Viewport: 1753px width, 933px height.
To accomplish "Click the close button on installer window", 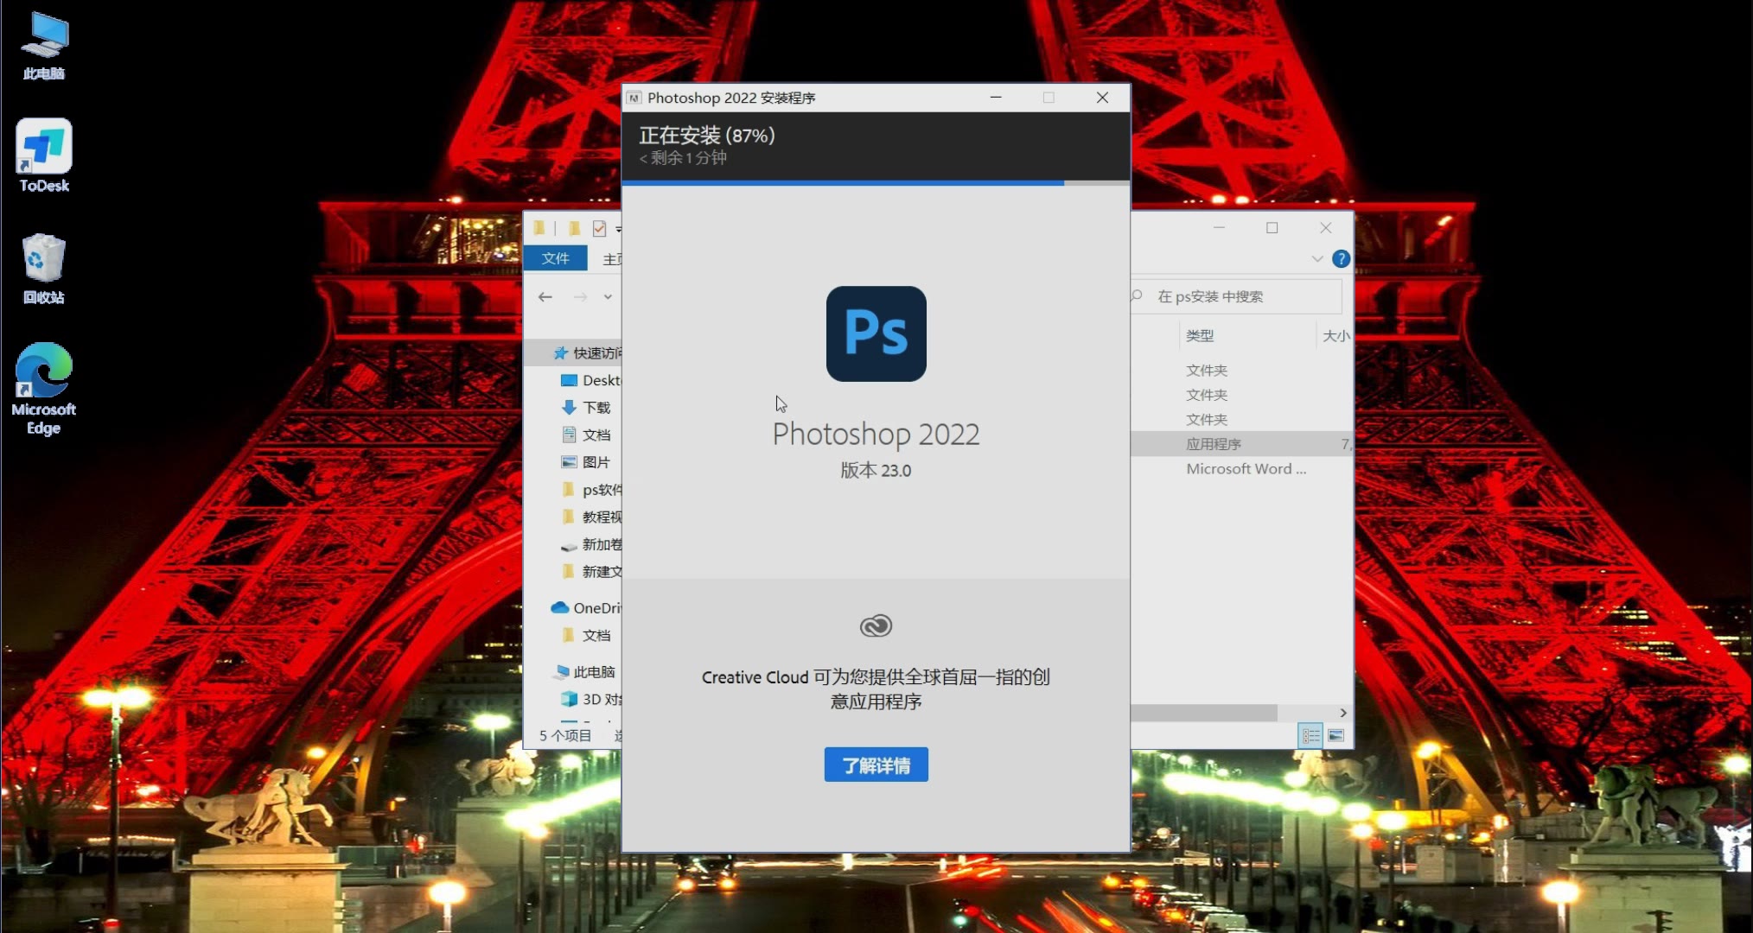I will click(x=1101, y=98).
